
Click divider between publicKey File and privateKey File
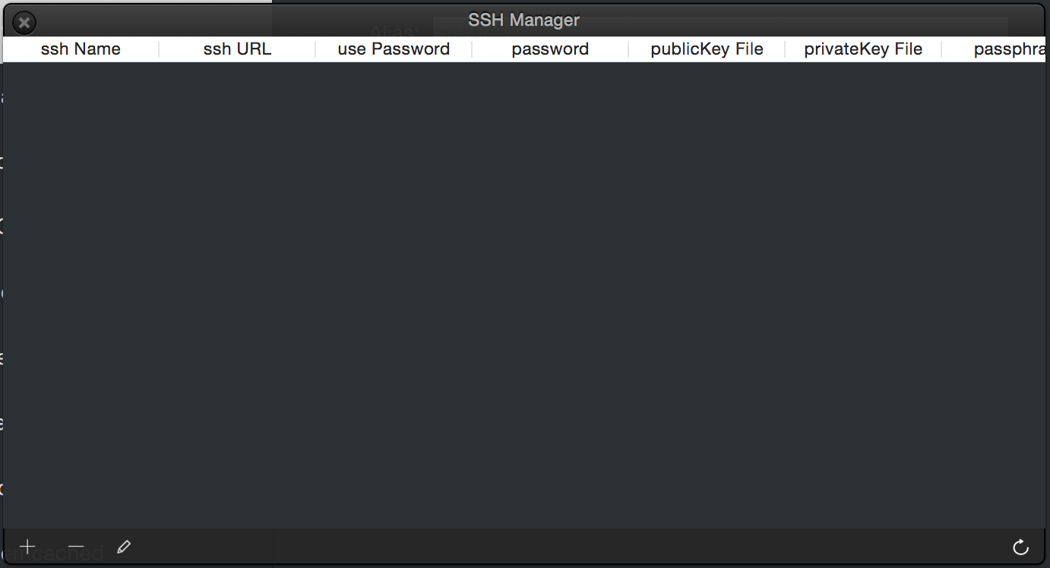[x=785, y=49]
